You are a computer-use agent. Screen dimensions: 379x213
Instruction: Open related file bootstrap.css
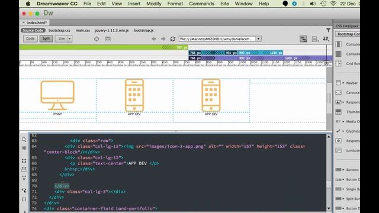click(x=59, y=30)
